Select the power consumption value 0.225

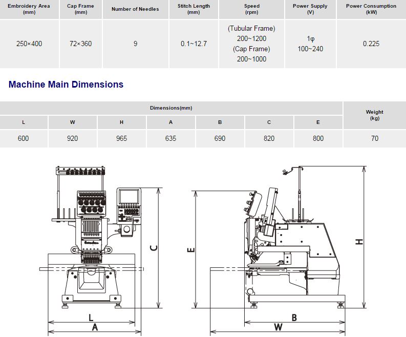click(371, 44)
